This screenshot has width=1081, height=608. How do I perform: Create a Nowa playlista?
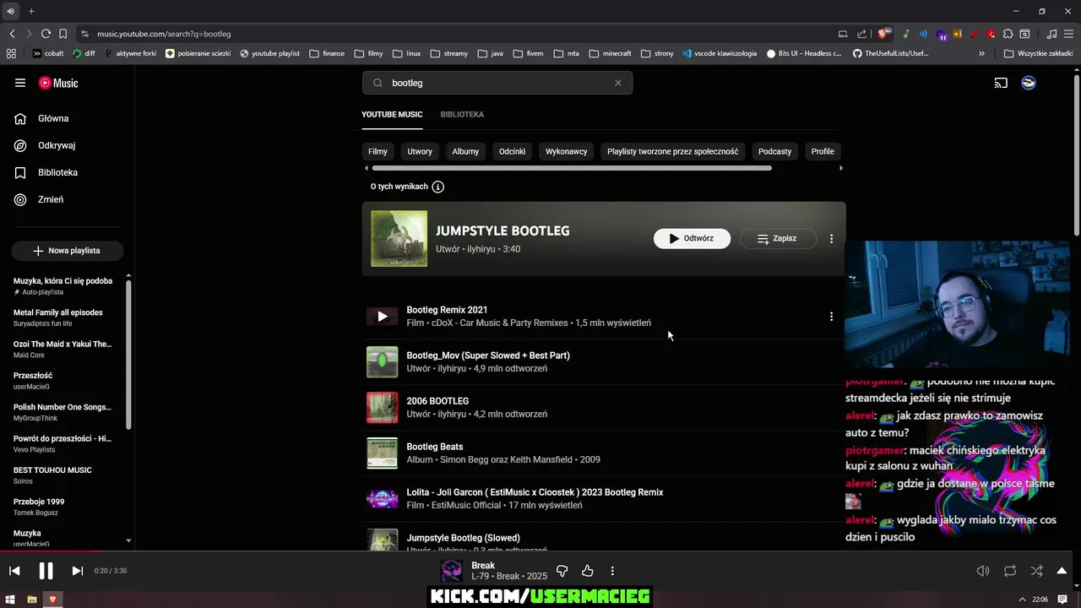pos(68,251)
